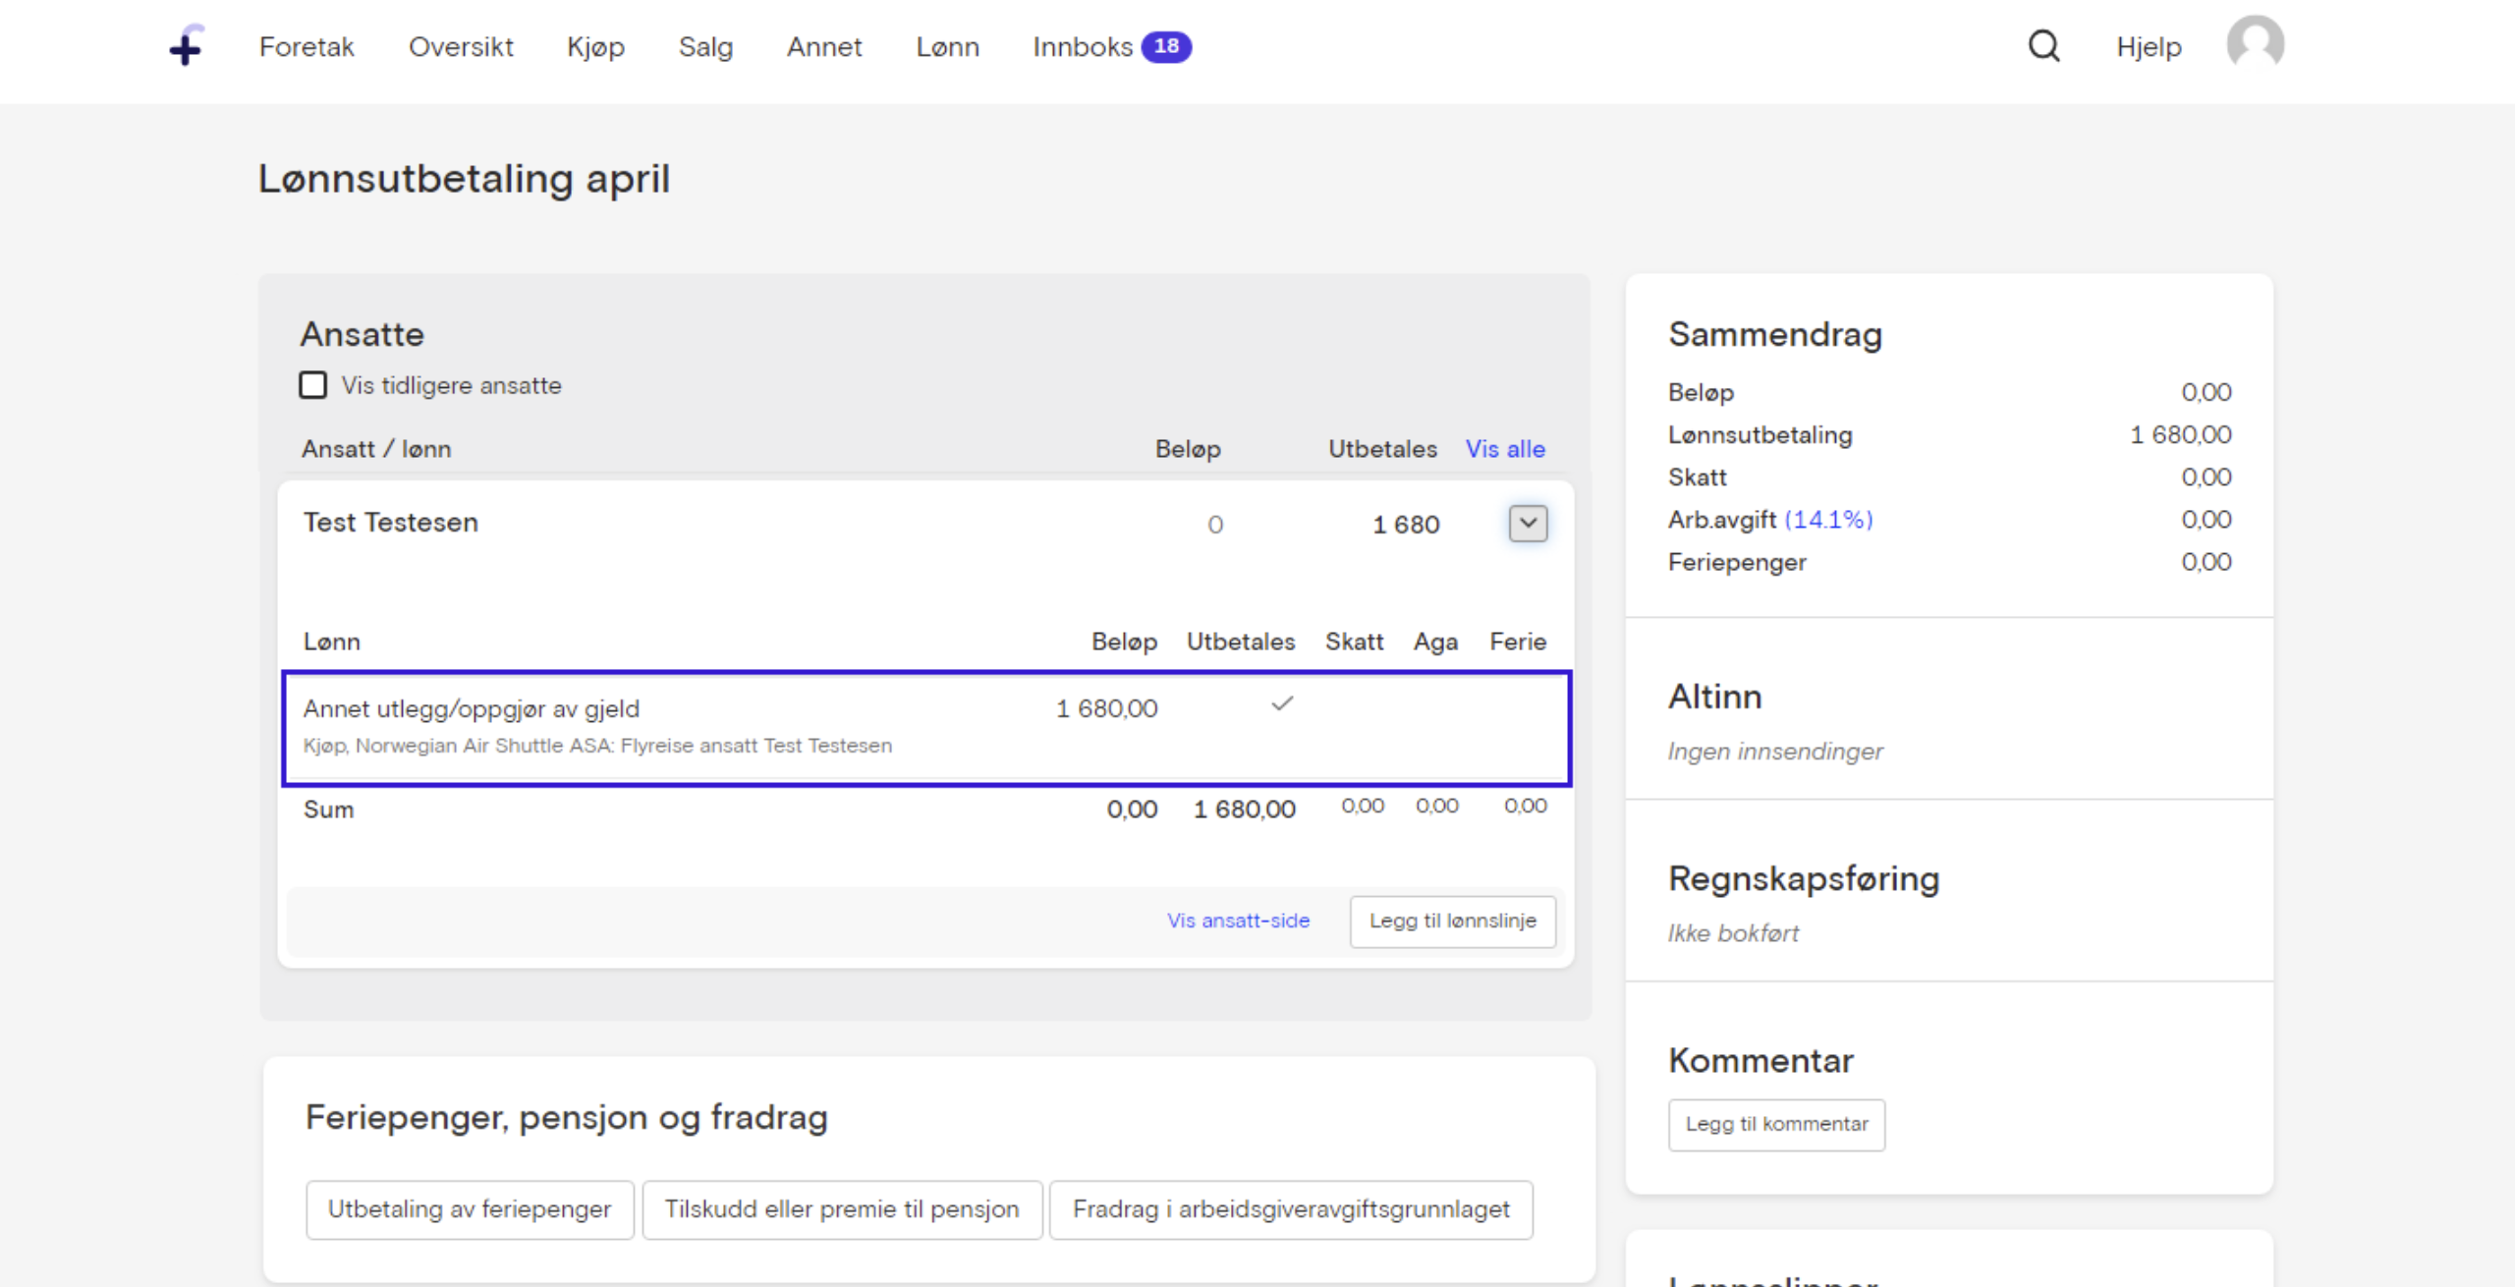Click the Ikke bokført status text
This screenshot has width=2515, height=1287.
pos(1733,933)
